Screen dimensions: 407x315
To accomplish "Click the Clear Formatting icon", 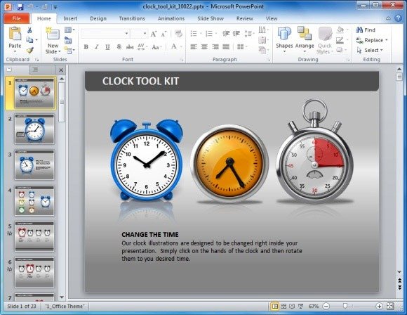I will (x=178, y=33).
